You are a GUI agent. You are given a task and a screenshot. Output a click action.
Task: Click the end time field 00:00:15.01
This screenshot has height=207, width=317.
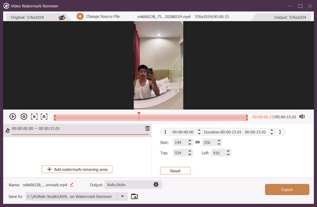pos(255,132)
